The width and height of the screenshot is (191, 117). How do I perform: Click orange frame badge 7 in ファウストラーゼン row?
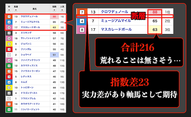click(9, 71)
